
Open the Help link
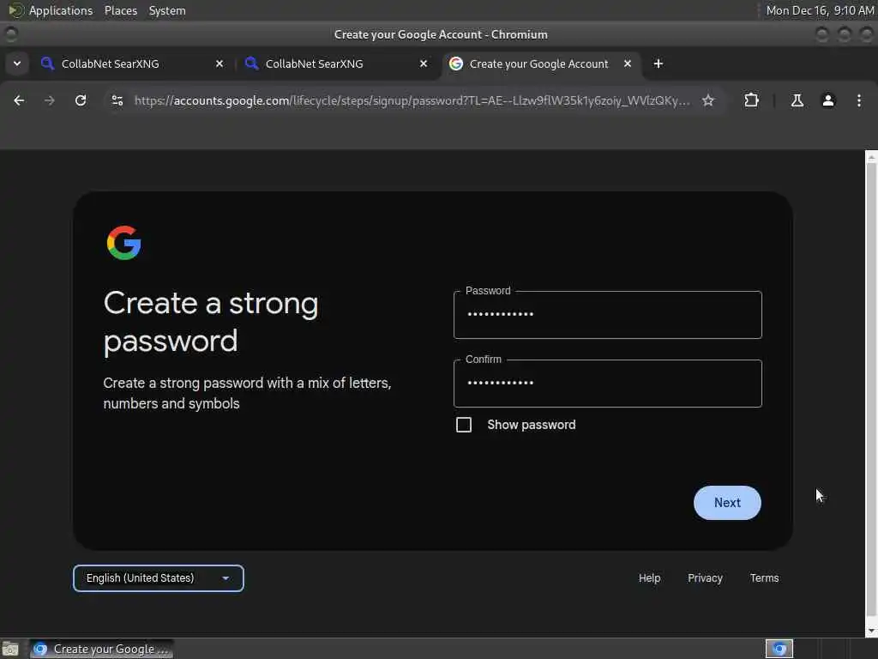coord(650,577)
